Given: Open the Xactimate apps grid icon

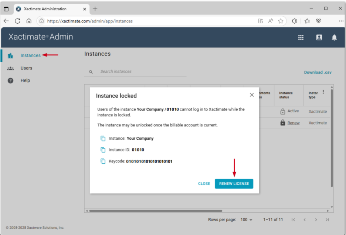Looking at the screenshot, I should point(301,38).
